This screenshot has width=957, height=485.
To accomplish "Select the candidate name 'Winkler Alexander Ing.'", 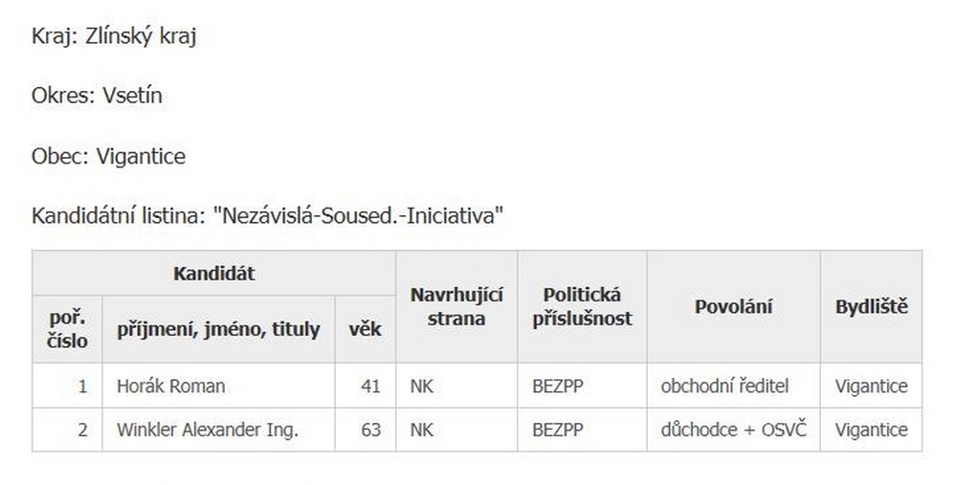I will 208,430.
